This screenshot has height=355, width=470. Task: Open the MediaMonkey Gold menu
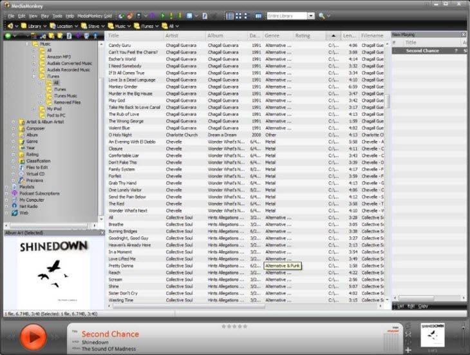tap(95, 16)
